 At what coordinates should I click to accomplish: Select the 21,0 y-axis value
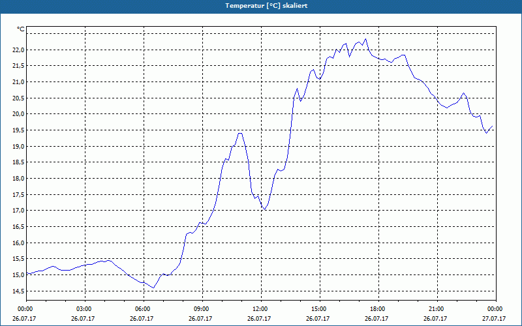(18, 82)
